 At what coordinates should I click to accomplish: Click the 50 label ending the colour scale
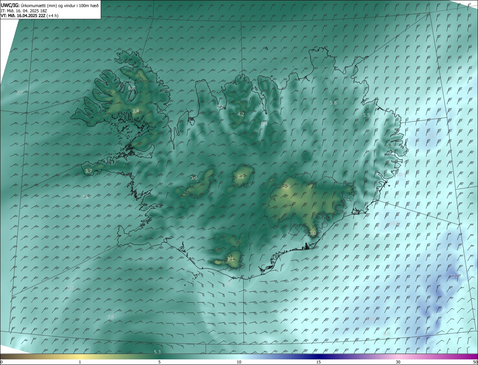[x=475, y=362]
